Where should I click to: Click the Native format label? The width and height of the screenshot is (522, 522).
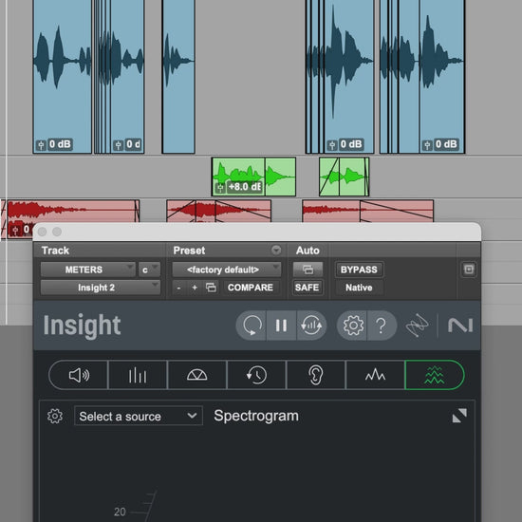click(359, 288)
